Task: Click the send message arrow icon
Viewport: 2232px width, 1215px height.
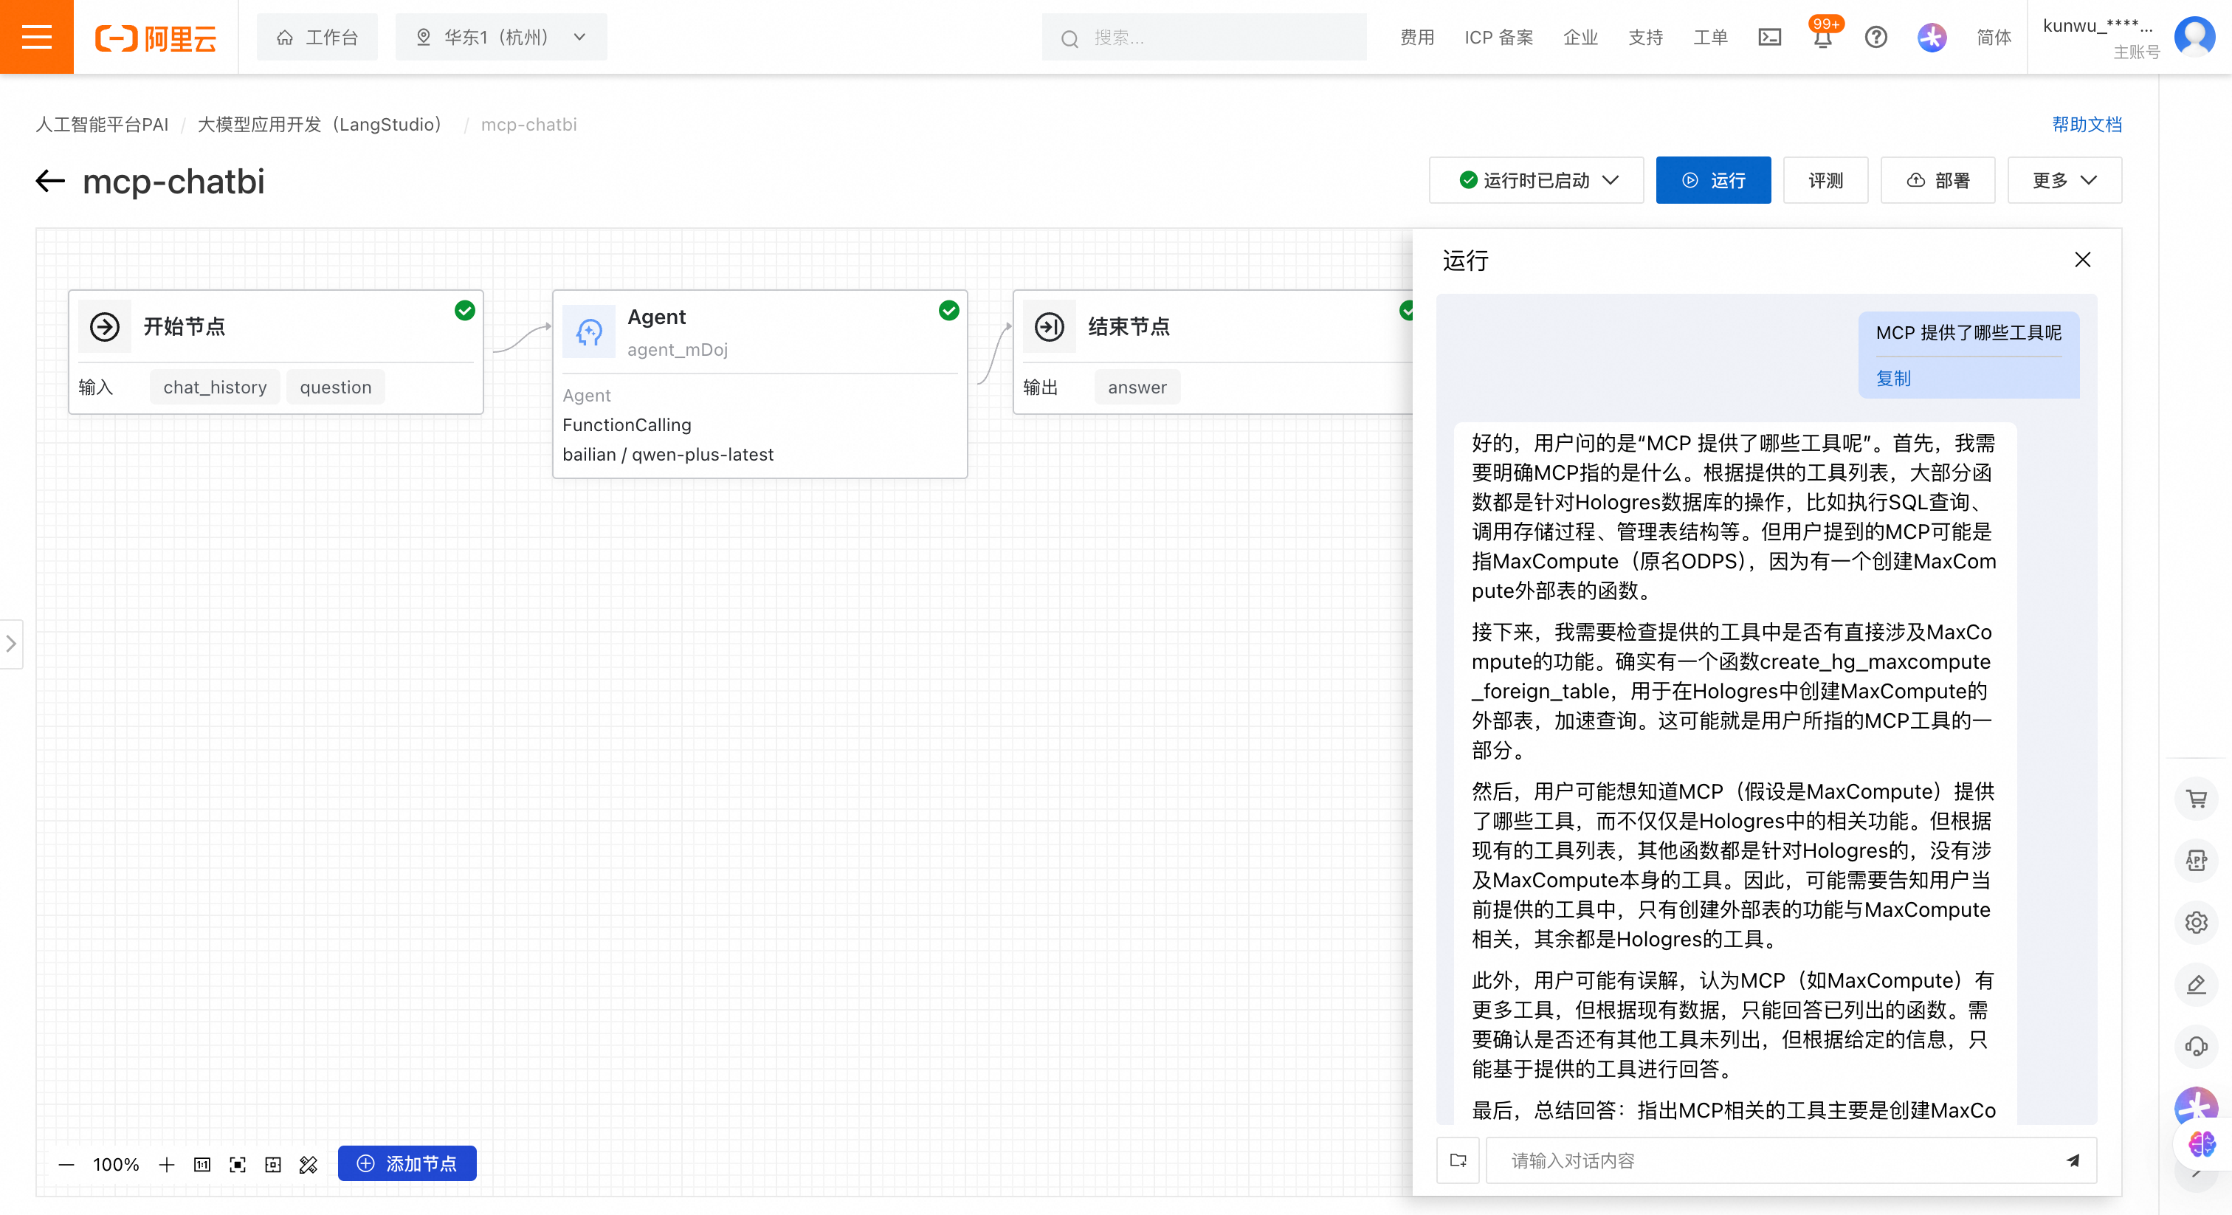Action: tap(2073, 1160)
